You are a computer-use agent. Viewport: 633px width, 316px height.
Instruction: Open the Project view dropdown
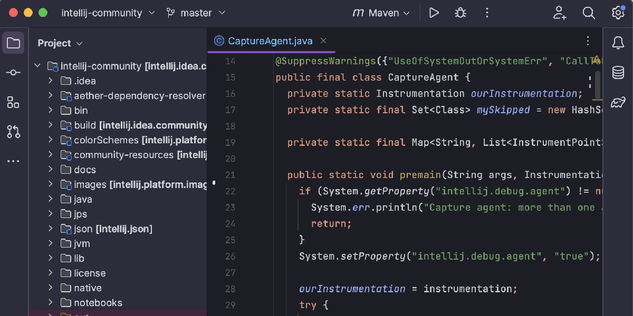click(60, 43)
